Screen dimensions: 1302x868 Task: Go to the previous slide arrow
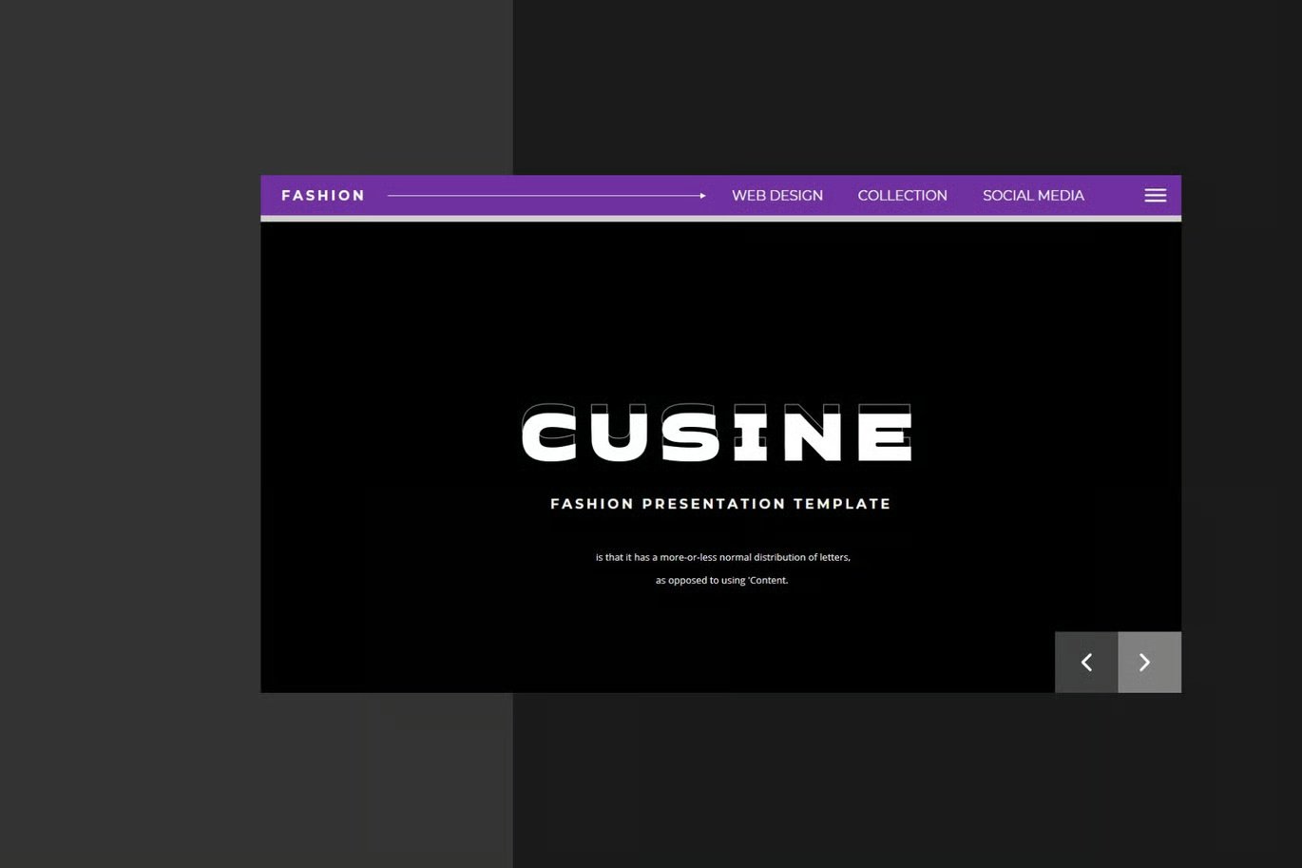[x=1086, y=662]
